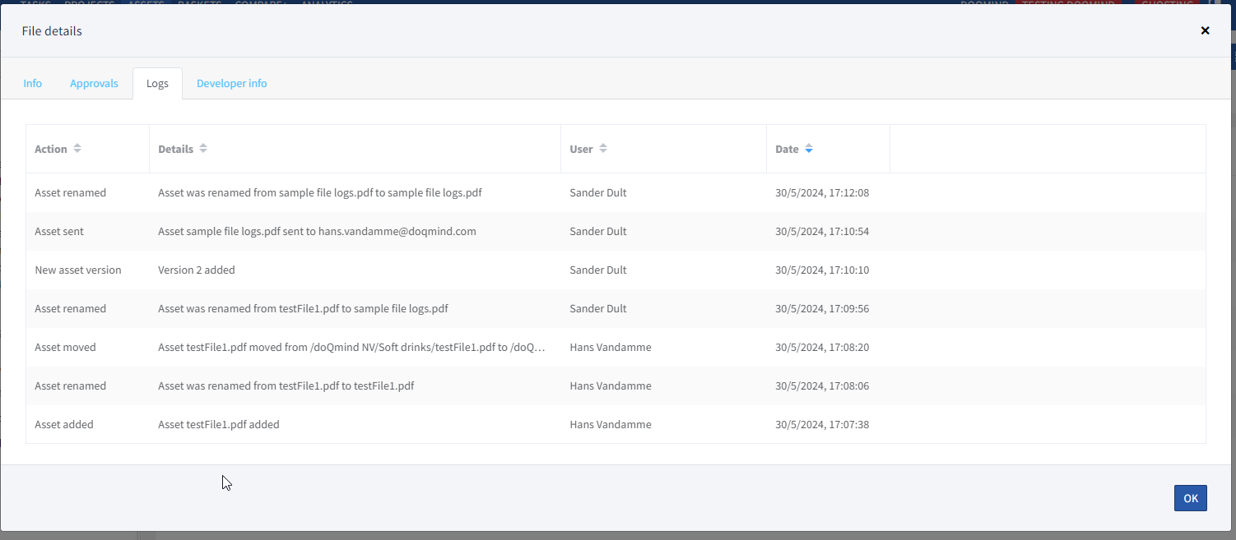The width and height of the screenshot is (1236, 540).
Task: Click the timestamp 17:07:38 in the last row
Action: [822, 424]
